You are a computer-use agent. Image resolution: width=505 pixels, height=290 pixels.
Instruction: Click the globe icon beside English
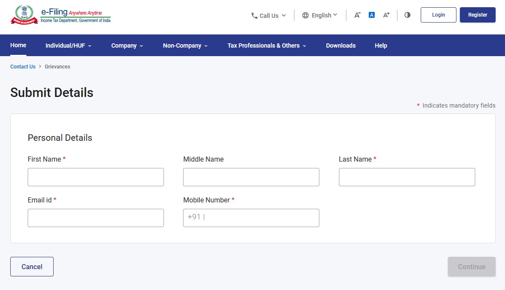pos(305,15)
